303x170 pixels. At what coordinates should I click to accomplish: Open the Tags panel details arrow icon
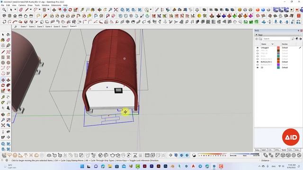301,39
